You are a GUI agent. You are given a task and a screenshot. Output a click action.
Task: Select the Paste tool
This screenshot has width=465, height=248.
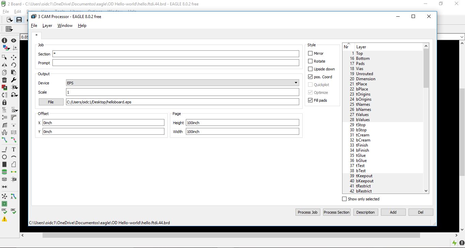pos(14,72)
